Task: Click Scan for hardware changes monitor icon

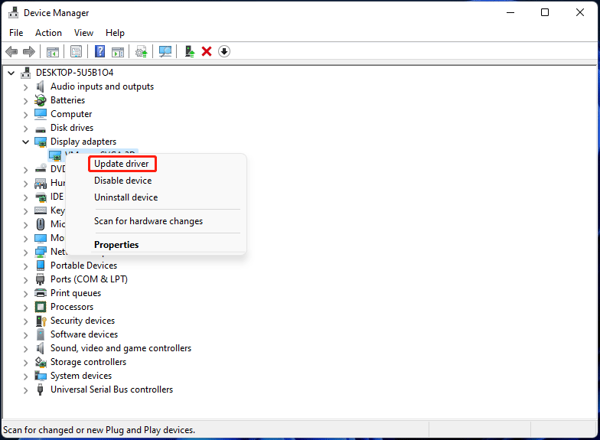Action: point(165,52)
